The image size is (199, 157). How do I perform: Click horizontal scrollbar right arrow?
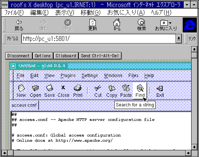coord(188,153)
